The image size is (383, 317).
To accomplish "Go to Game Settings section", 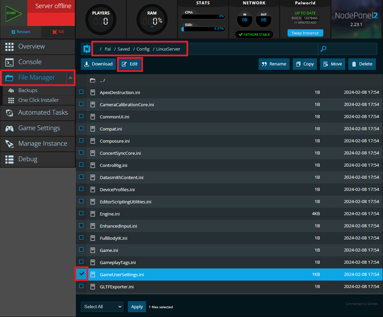I will point(39,128).
